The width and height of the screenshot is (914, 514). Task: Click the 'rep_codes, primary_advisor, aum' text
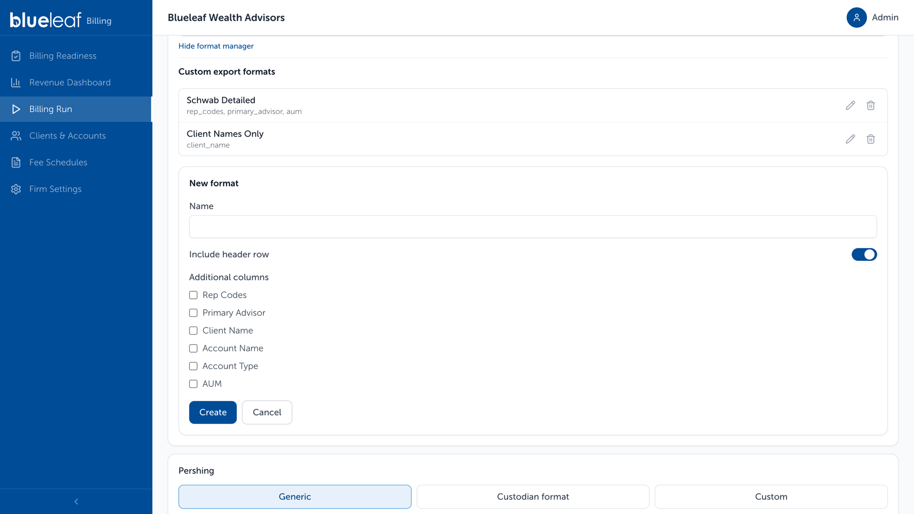(x=244, y=112)
